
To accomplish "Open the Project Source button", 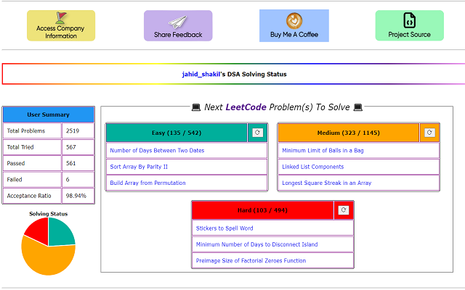I will click(x=409, y=26).
